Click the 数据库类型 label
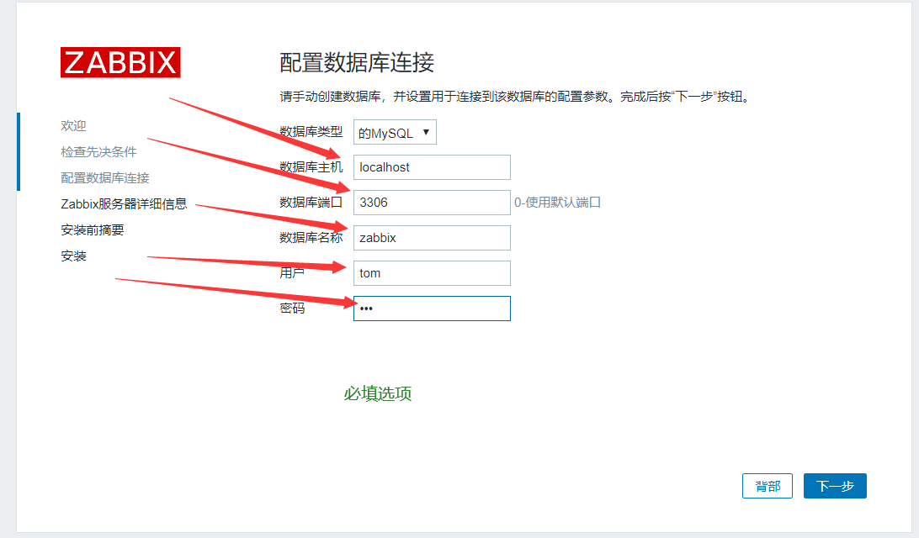The width and height of the screenshot is (919, 538). (x=311, y=132)
